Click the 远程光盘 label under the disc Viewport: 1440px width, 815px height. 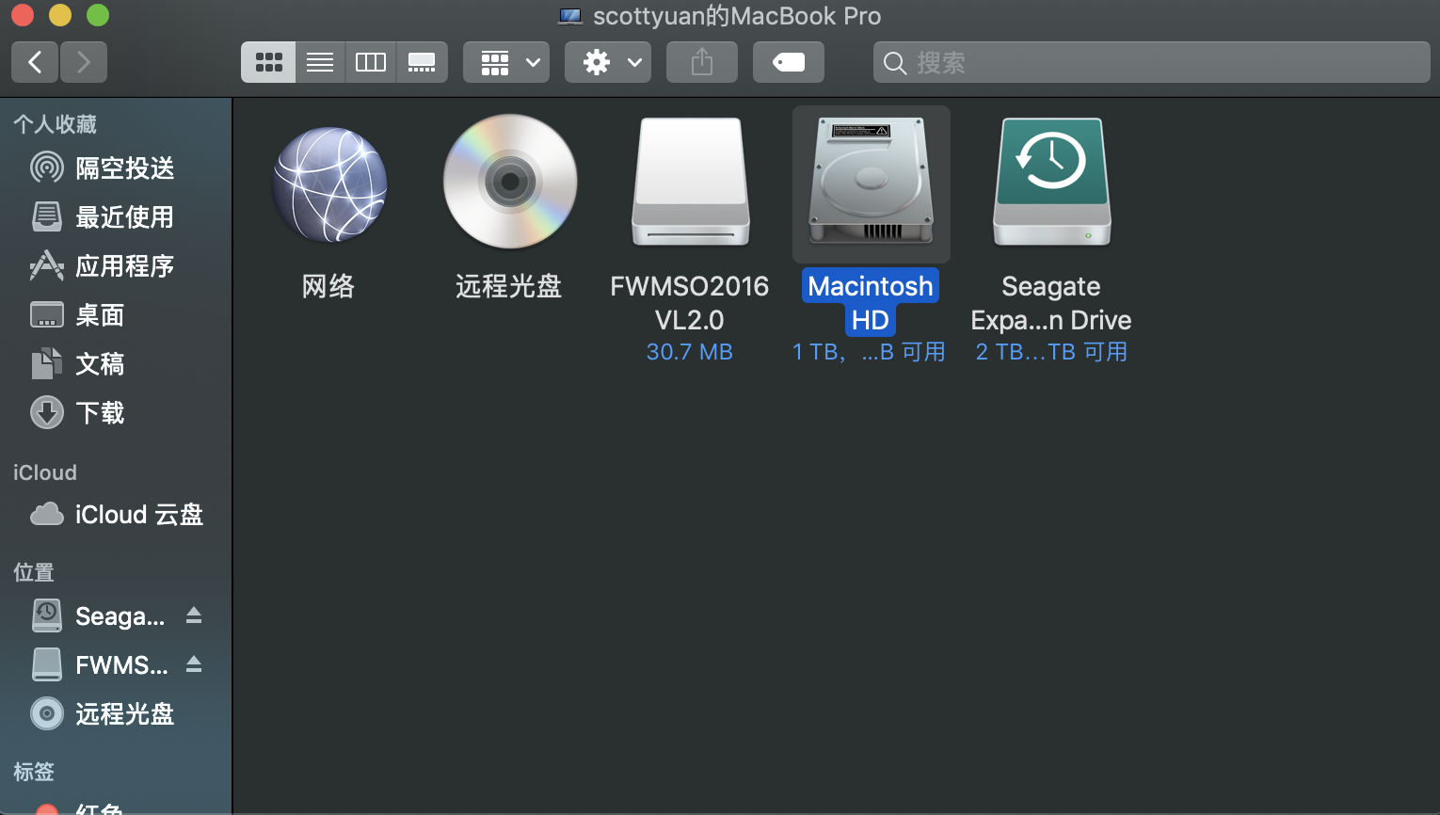click(x=509, y=286)
